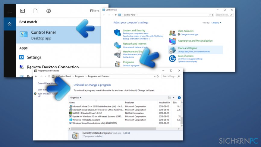Open Remote Desktop Connection result
261x147 pixels.
(53, 67)
